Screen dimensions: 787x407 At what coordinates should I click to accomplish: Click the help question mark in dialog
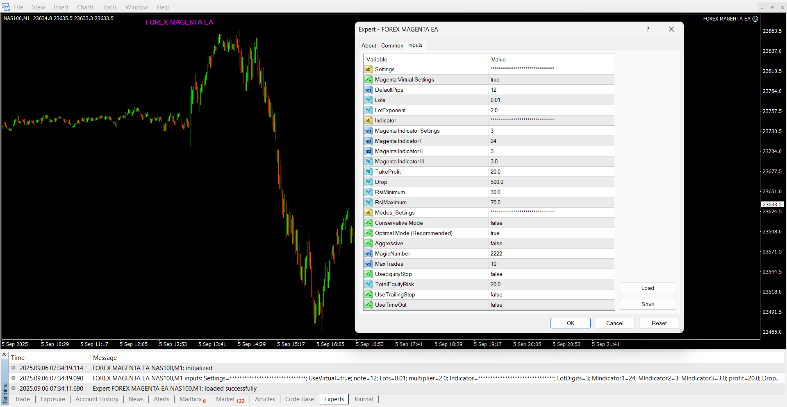pyautogui.click(x=648, y=29)
